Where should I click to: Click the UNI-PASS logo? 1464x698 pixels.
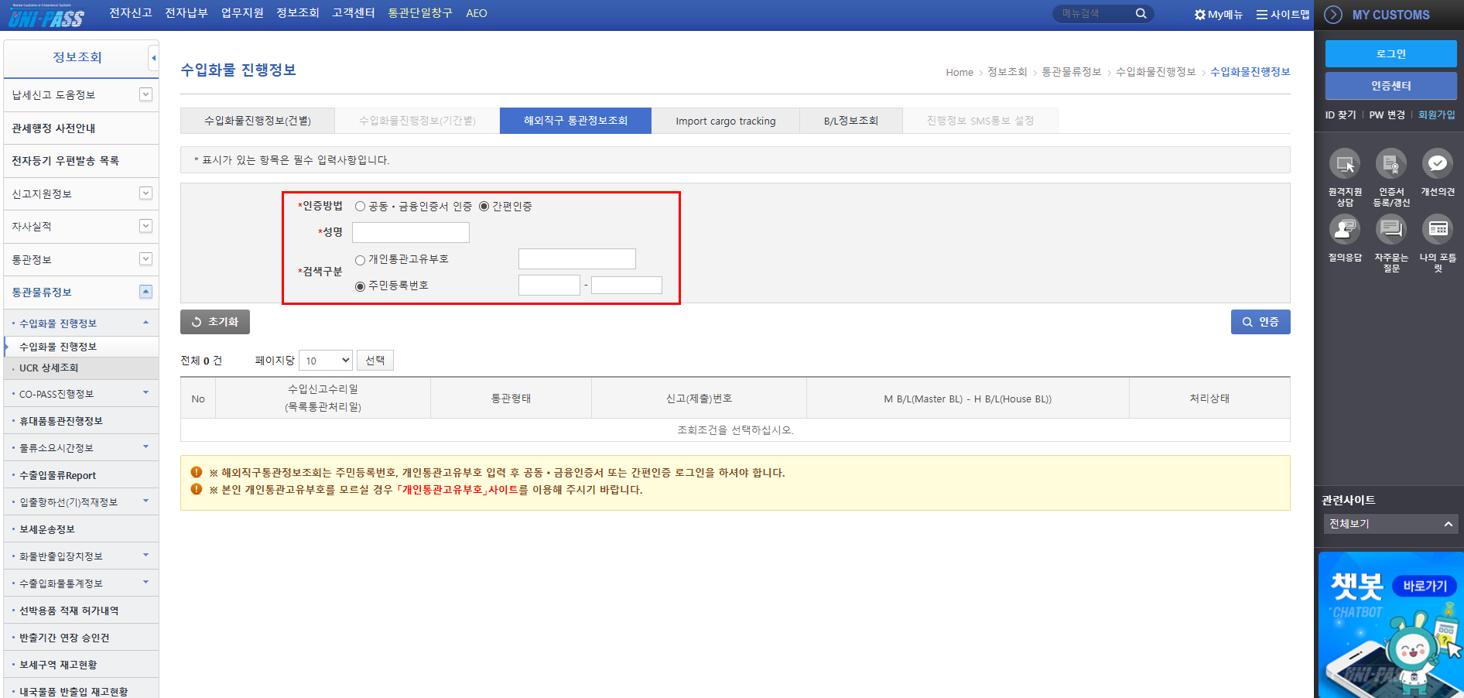(x=46, y=16)
